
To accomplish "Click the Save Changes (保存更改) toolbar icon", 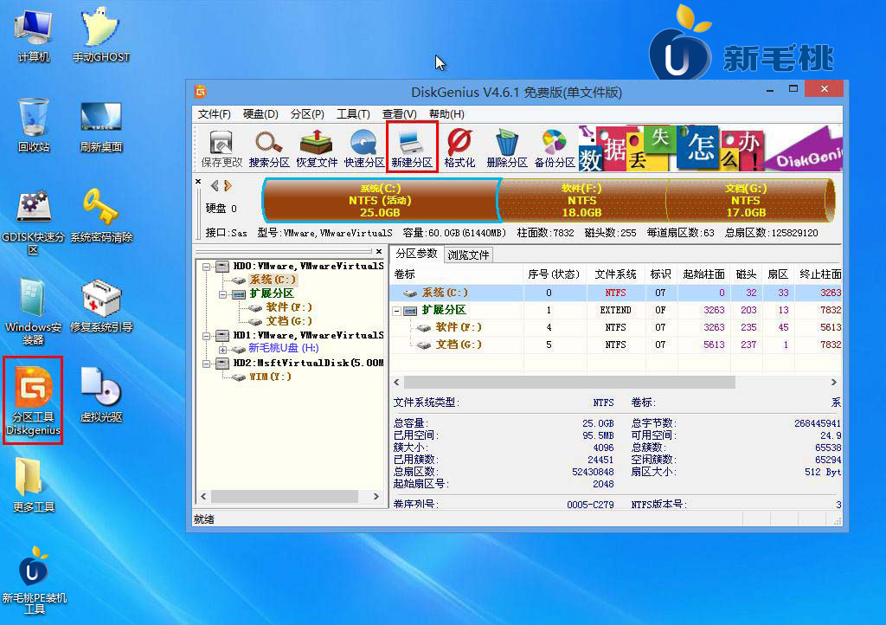I will (221, 149).
